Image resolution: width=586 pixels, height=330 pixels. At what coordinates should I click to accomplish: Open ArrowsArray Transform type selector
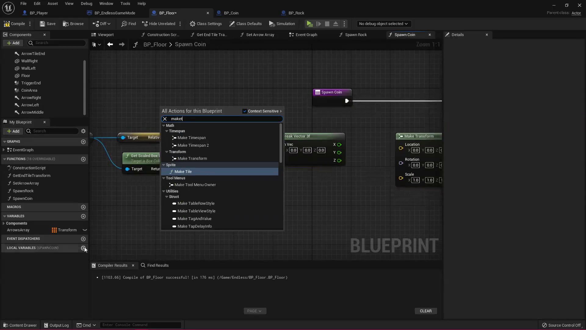(64, 230)
